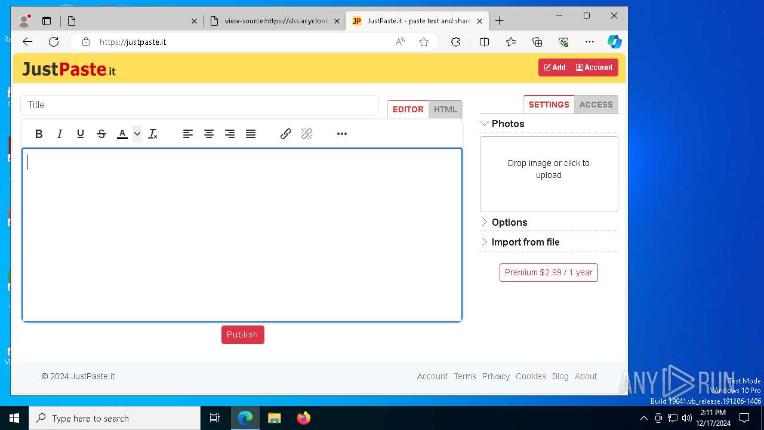Open Read aloud in address bar
Viewport: 764px width, 430px height.
(x=400, y=42)
